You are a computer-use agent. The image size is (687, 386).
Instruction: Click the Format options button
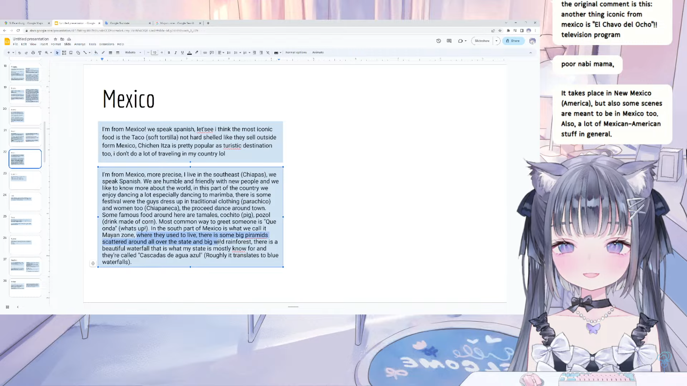tap(296, 52)
